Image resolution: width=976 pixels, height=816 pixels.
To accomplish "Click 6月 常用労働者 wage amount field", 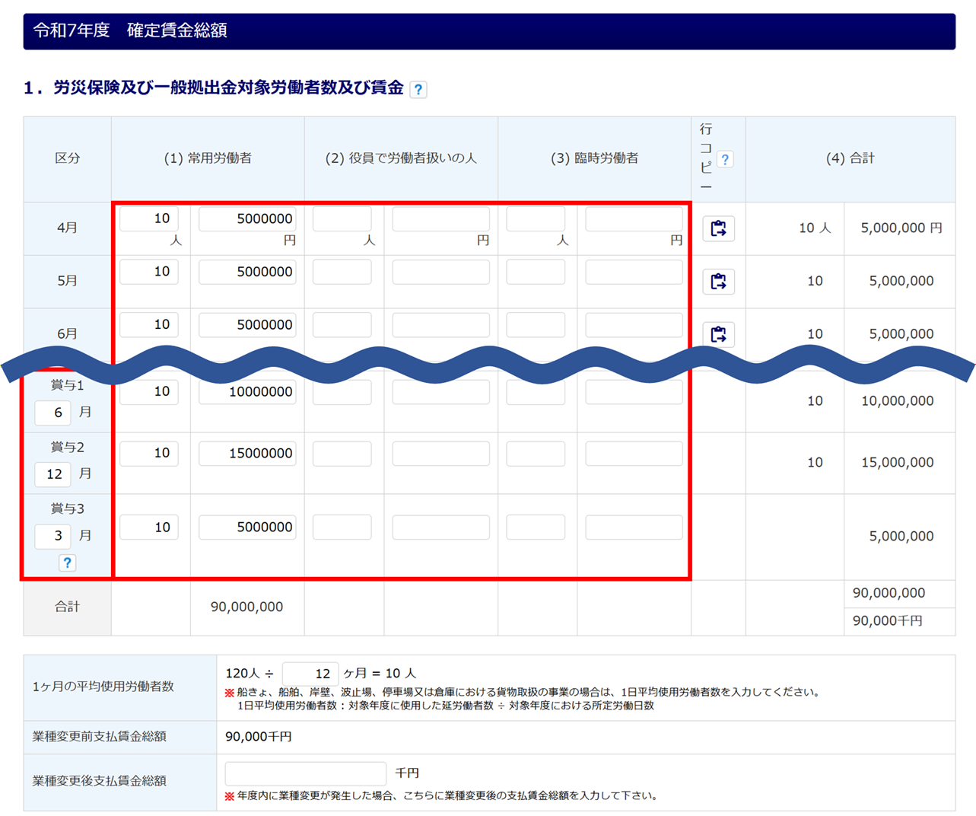I will click(x=247, y=325).
